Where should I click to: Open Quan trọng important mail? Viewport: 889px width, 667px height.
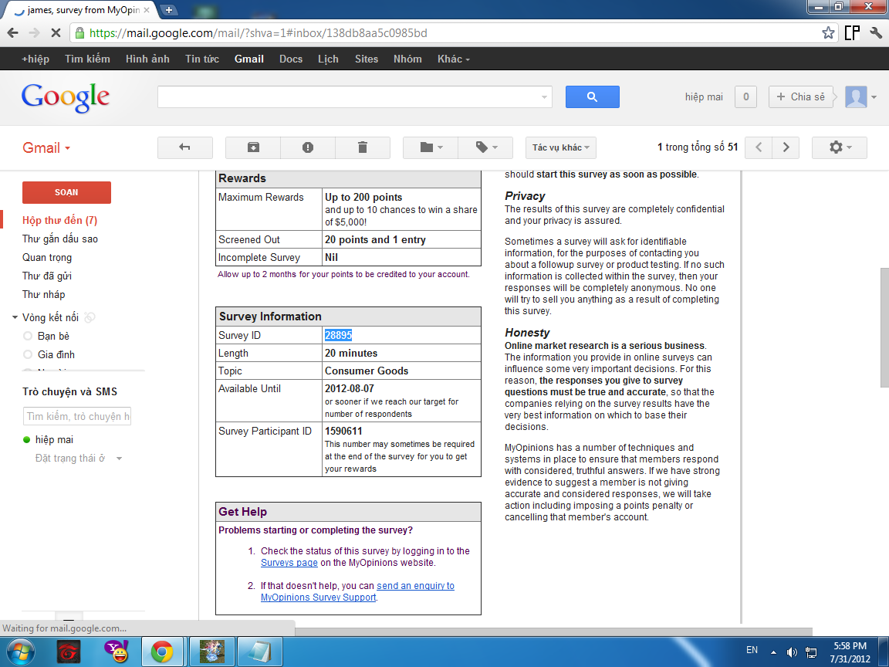coord(47,258)
